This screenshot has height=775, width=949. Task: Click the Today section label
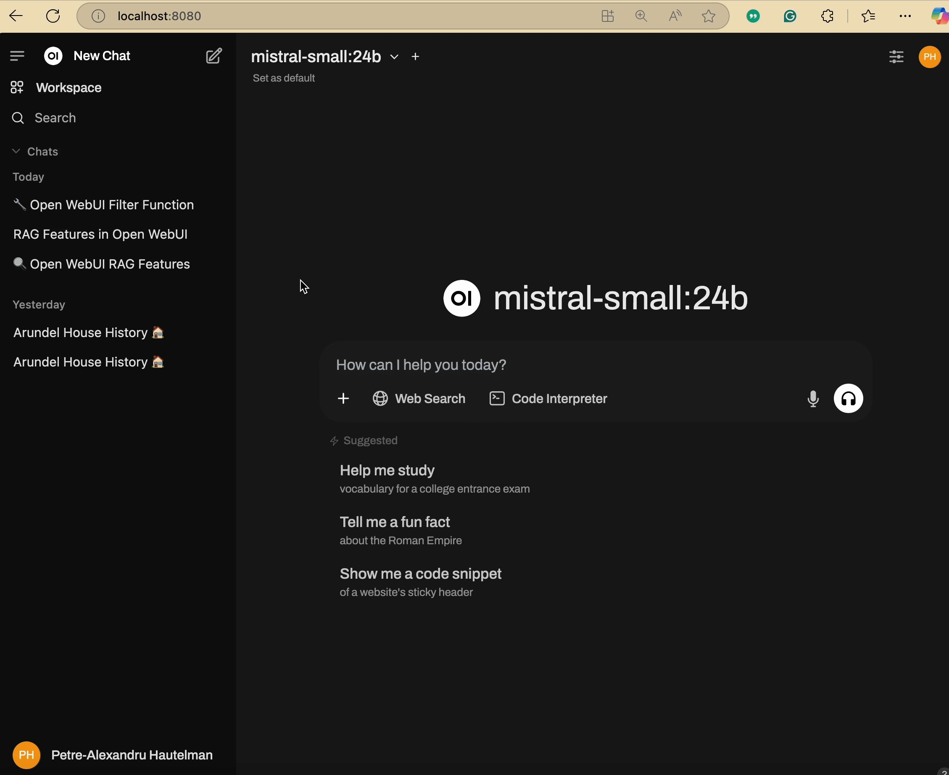coord(28,177)
